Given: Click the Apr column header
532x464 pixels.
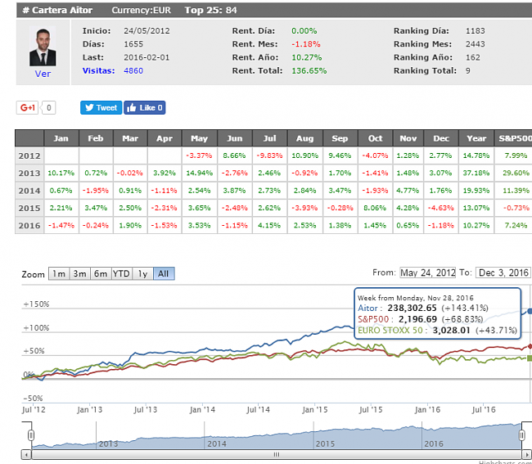Looking at the screenshot, I should (165, 138).
